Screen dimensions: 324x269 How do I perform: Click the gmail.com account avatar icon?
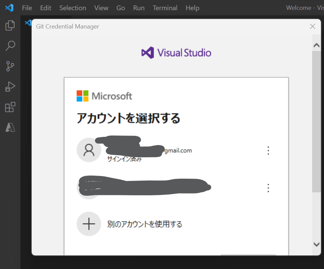[89, 150]
